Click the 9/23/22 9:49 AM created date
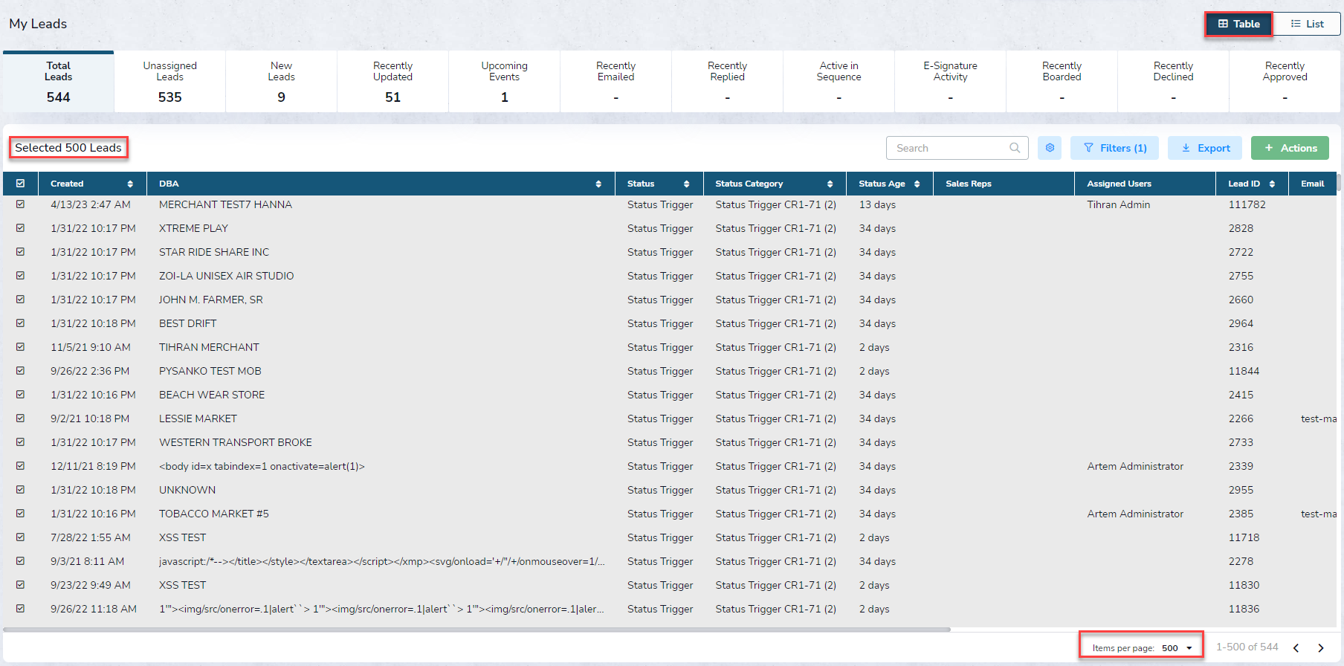1344x666 pixels. pyautogui.click(x=91, y=585)
